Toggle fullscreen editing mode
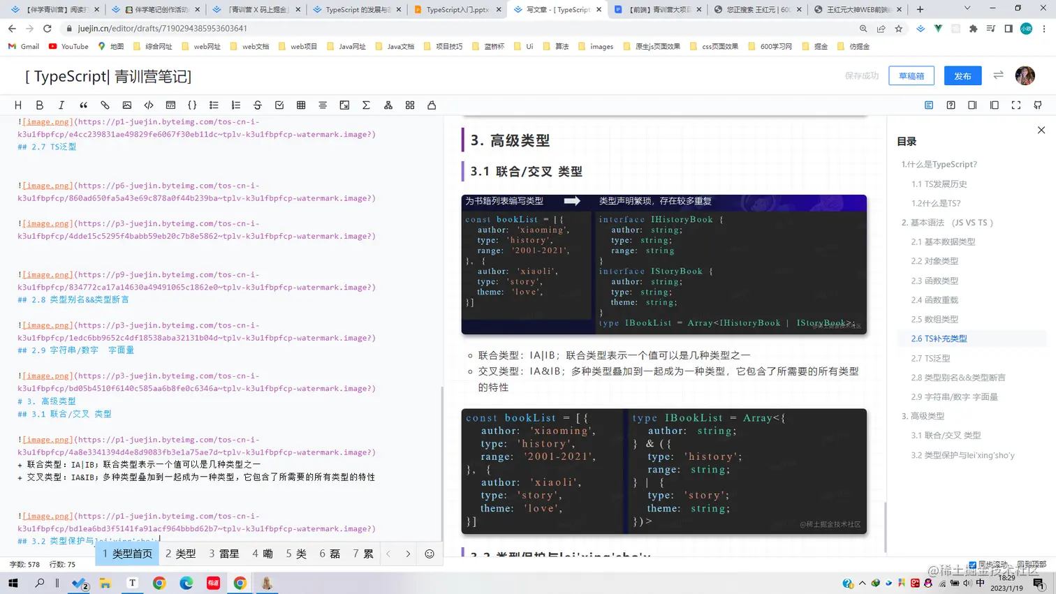The height and width of the screenshot is (594, 1056). tap(1016, 105)
